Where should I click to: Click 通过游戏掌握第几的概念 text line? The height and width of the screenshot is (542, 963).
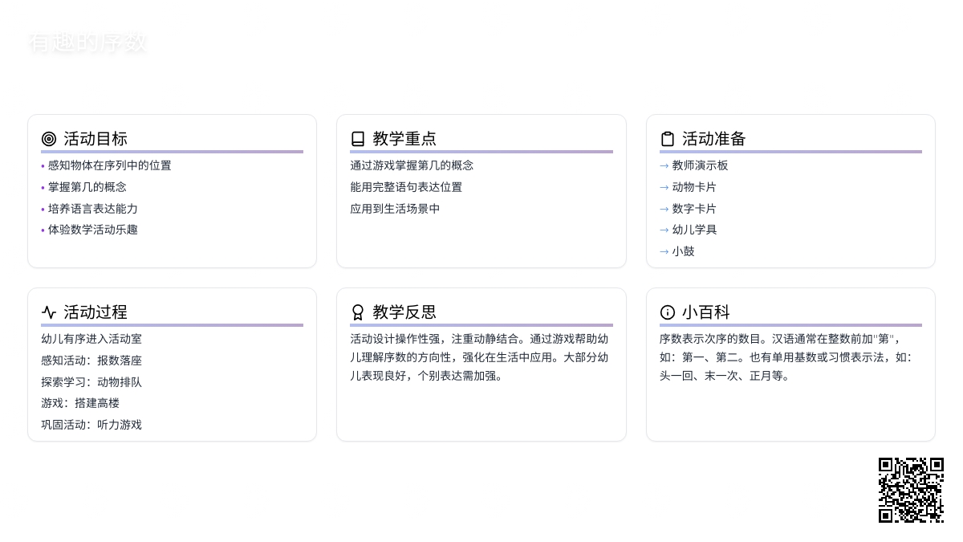tap(412, 165)
